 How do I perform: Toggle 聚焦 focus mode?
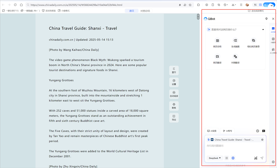click(x=174, y=106)
